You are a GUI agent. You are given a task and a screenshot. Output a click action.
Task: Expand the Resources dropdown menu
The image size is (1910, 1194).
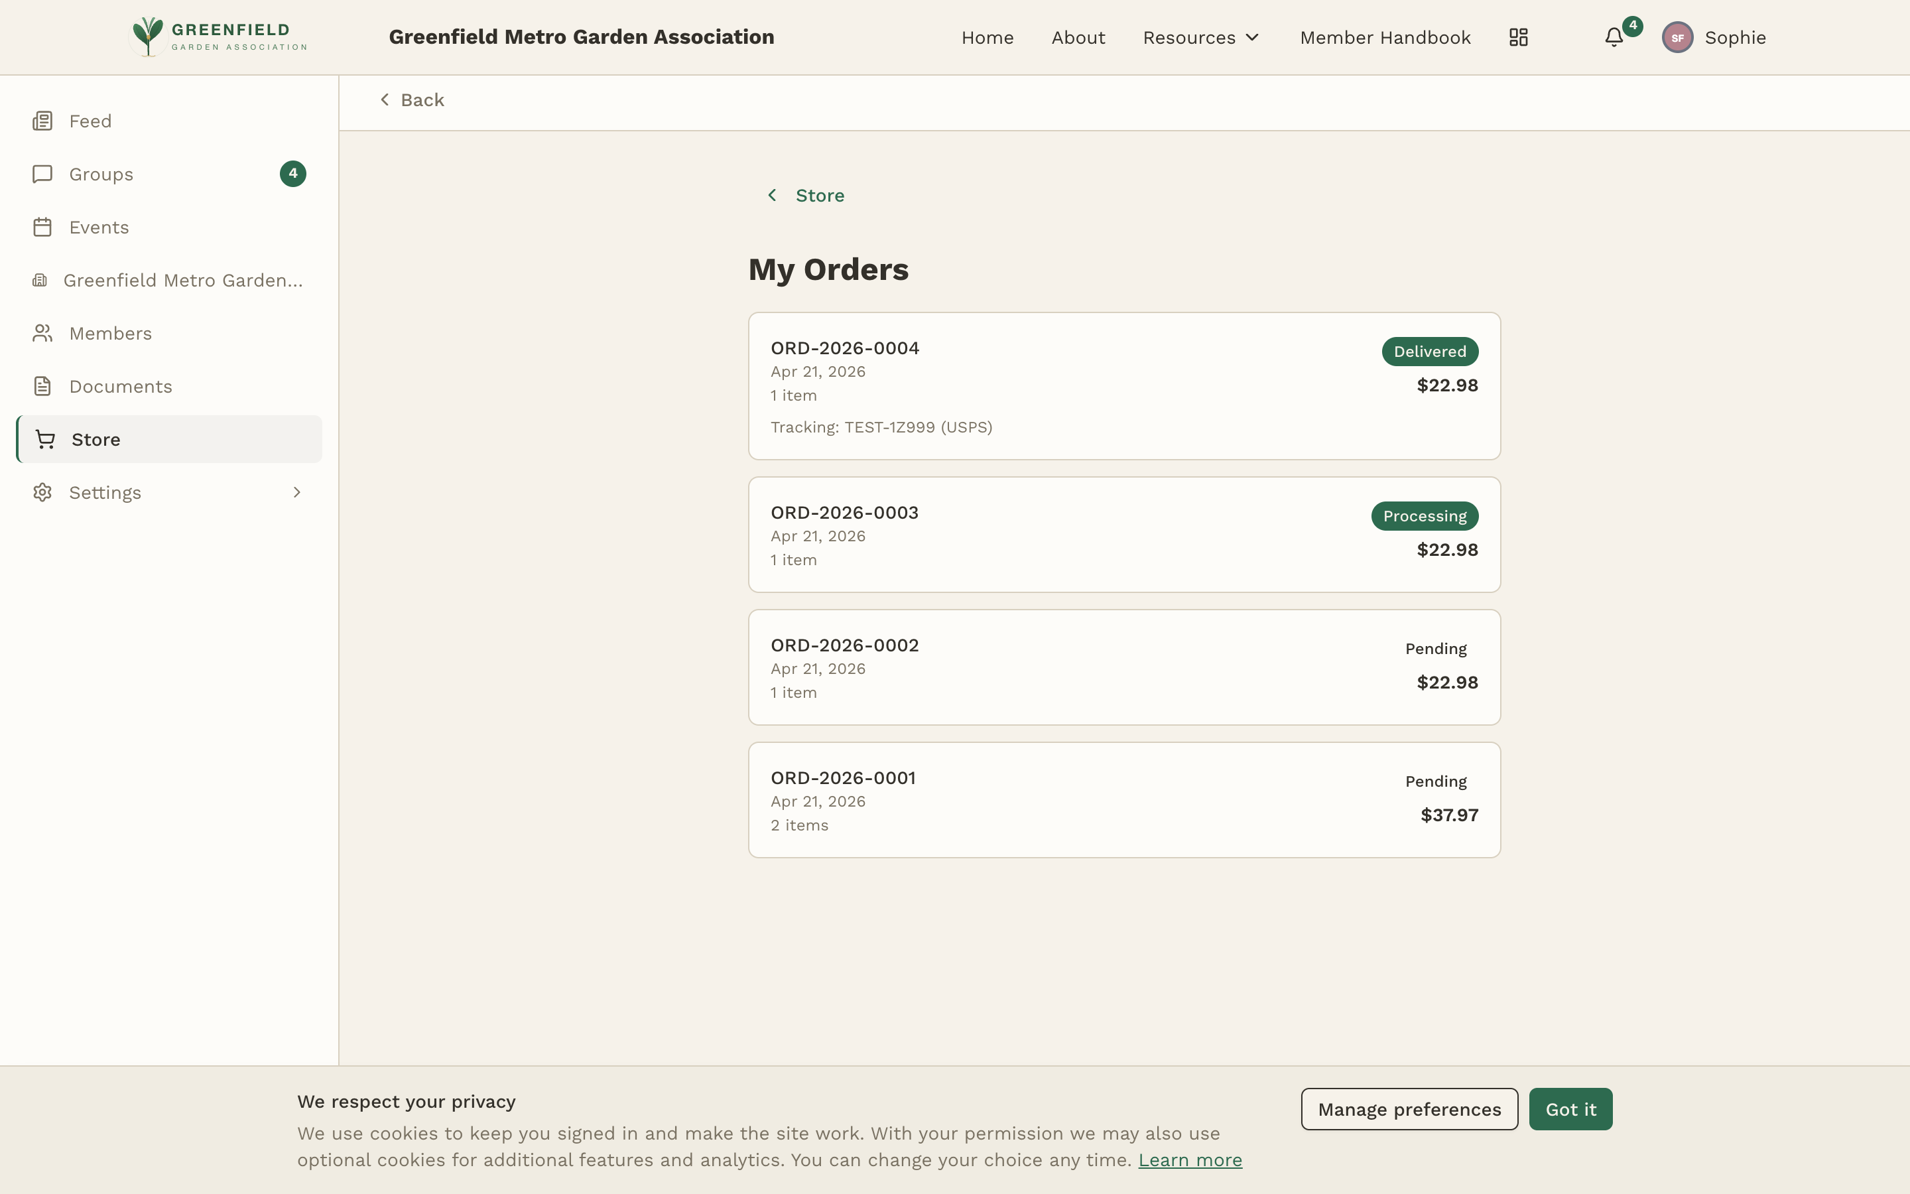[x=1200, y=37]
